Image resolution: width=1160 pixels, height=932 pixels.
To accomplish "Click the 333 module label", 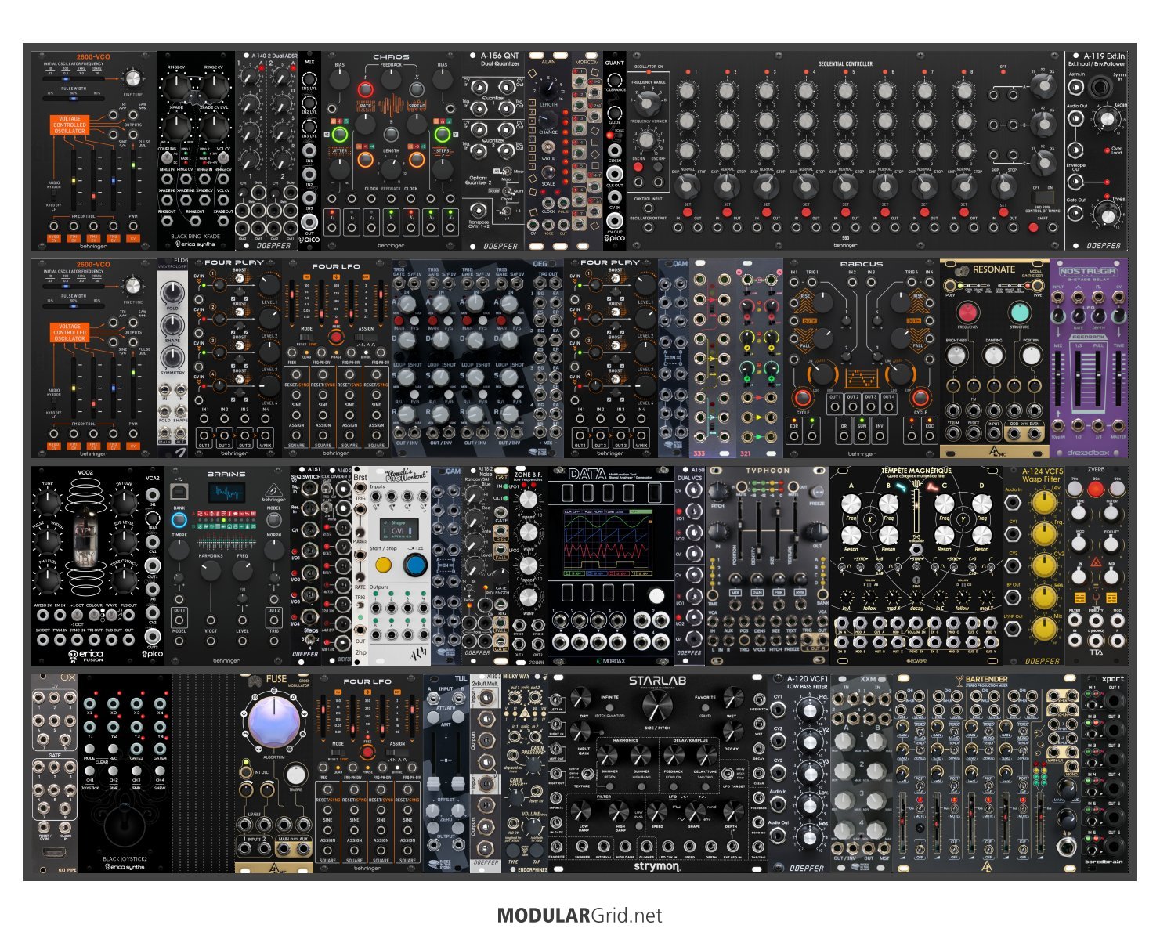I will click(x=699, y=453).
